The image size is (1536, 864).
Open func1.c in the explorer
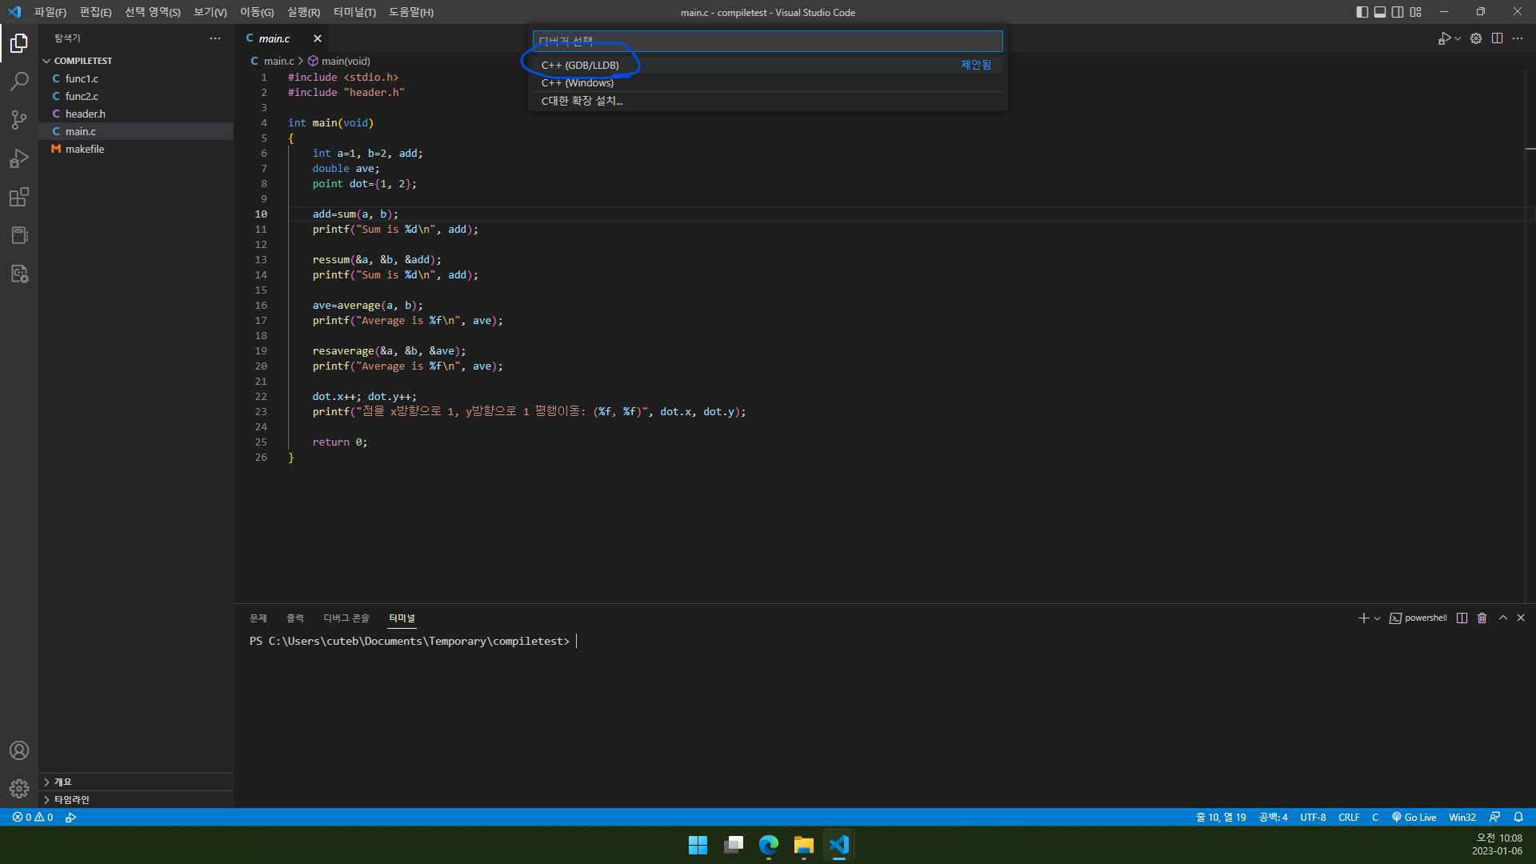click(x=136, y=78)
